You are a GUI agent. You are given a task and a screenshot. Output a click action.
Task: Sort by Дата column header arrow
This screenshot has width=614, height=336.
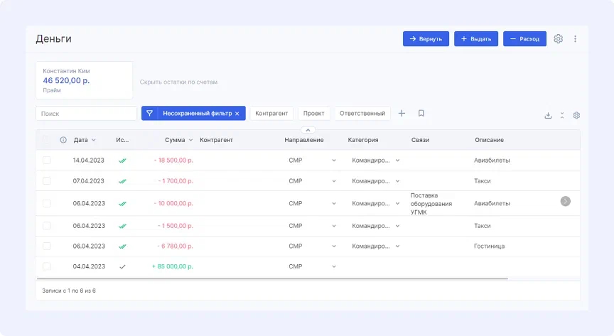click(94, 140)
